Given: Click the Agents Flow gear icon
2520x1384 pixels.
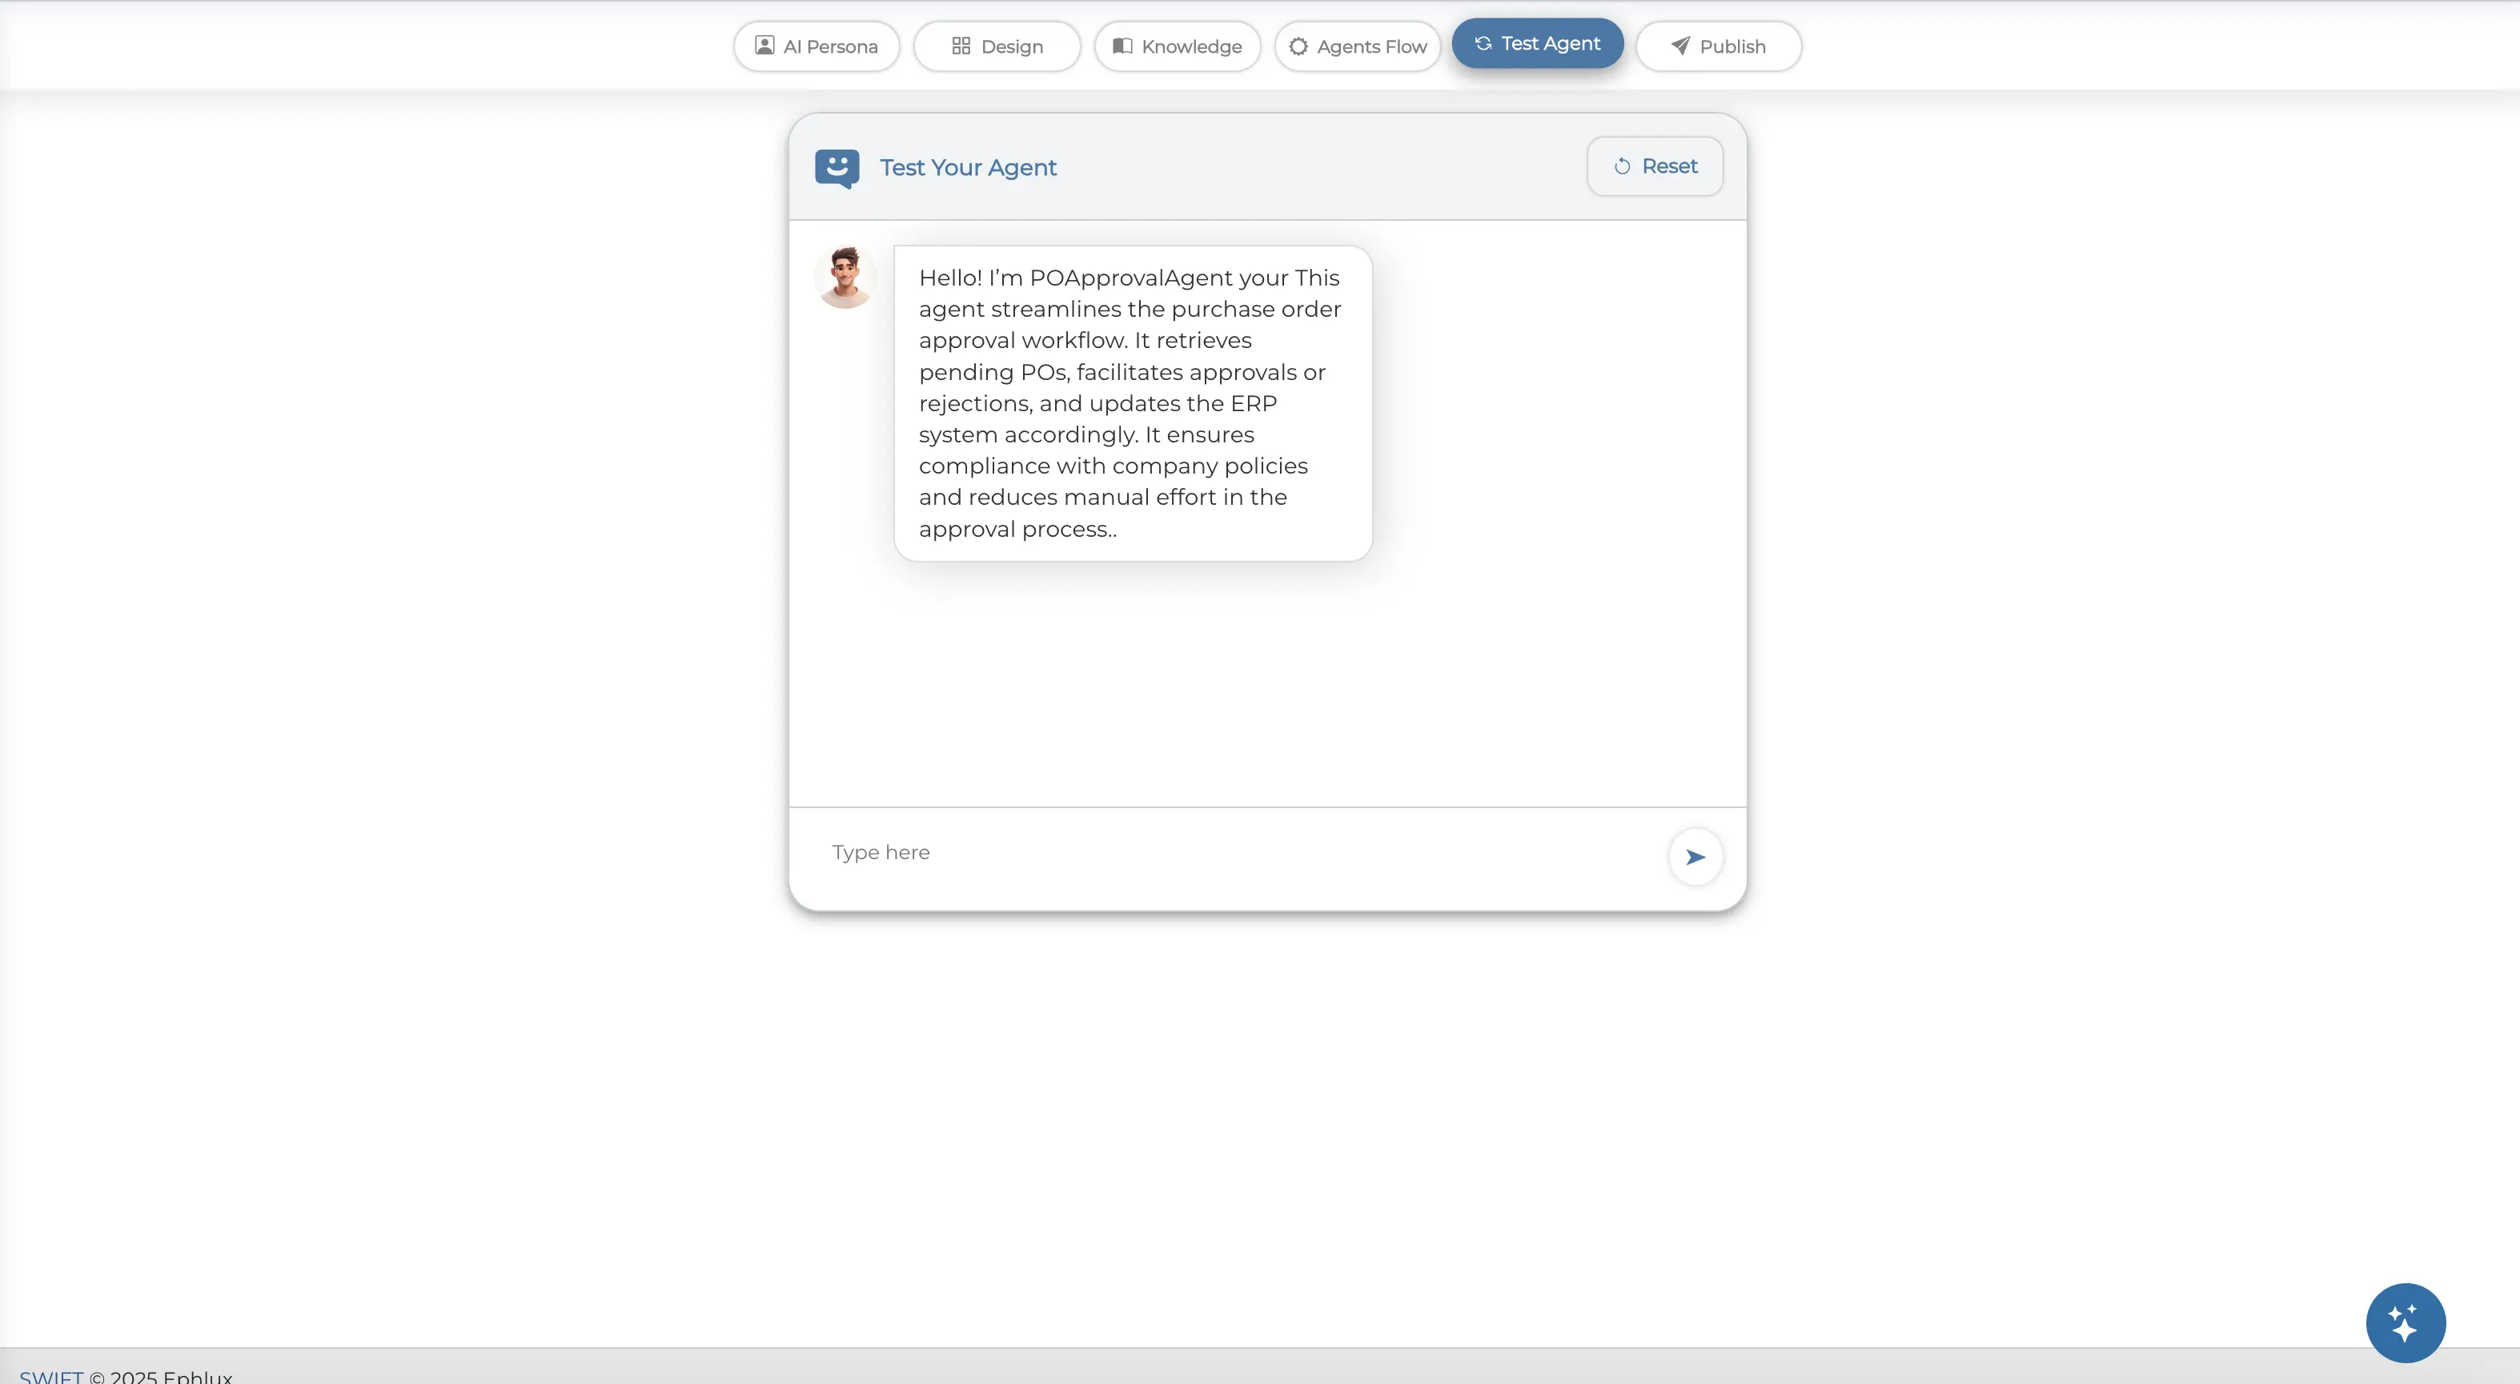Looking at the screenshot, I should pos(1298,46).
